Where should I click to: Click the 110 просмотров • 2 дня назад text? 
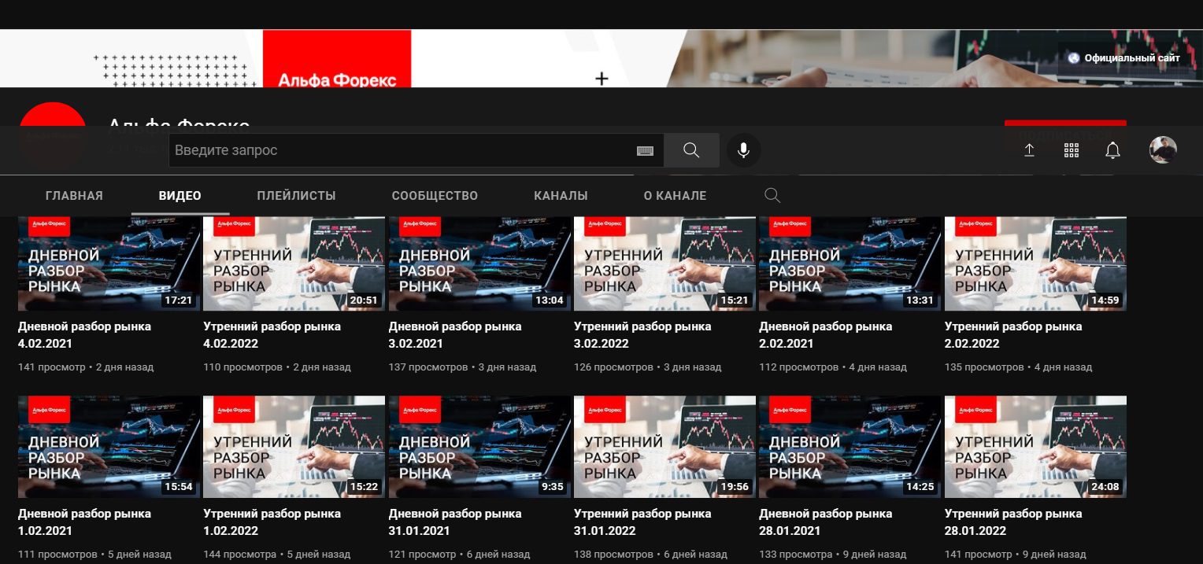[277, 367]
